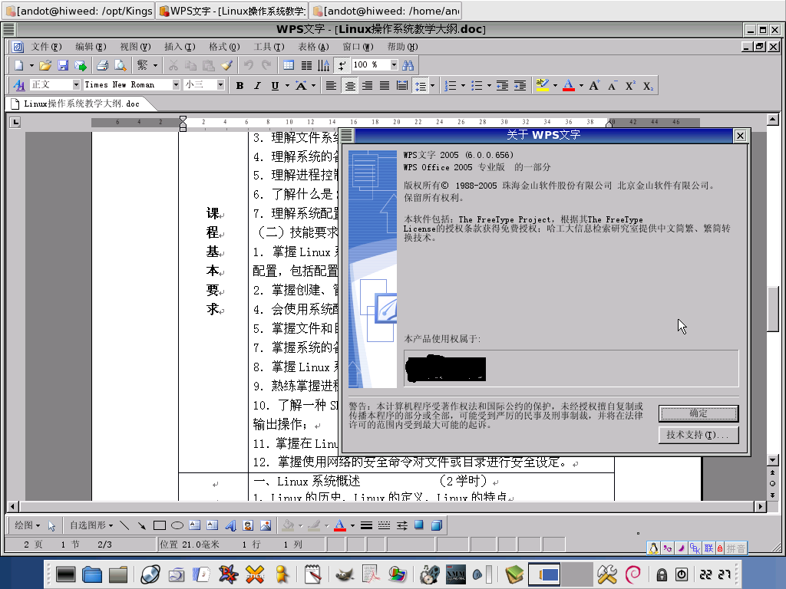Increase font size with A+ icon
This screenshot has height=589, width=786.
594,86
